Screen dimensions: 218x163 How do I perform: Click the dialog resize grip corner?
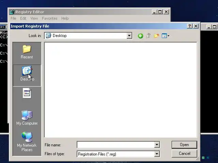click(x=198, y=159)
